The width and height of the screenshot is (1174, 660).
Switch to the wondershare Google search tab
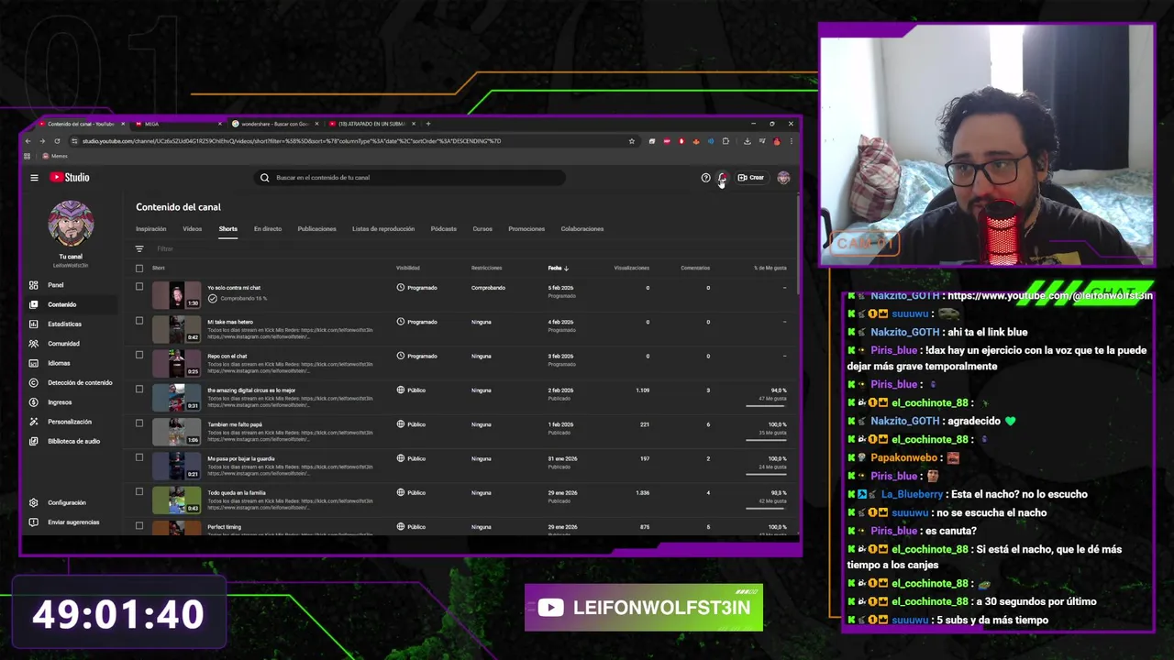pos(273,124)
